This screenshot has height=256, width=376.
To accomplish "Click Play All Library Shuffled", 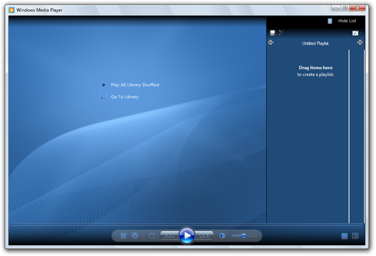I will 135,85.
